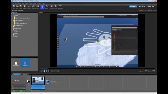
Task: Select the Slide 1 thumbnail
Action: coord(19,80)
